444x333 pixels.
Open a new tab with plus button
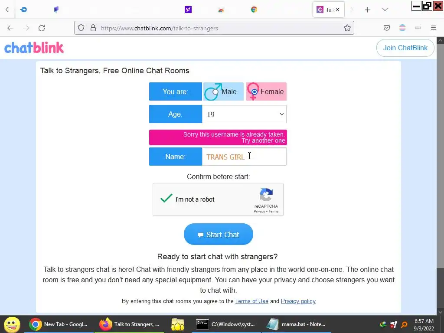point(368,10)
